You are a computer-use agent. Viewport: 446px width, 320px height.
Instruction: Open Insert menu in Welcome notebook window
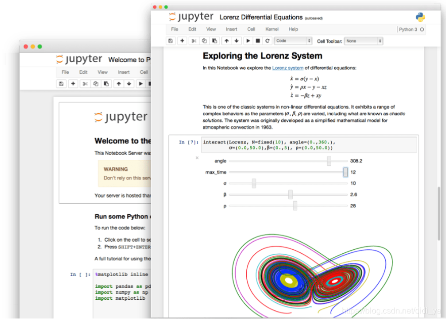(x=124, y=72)
